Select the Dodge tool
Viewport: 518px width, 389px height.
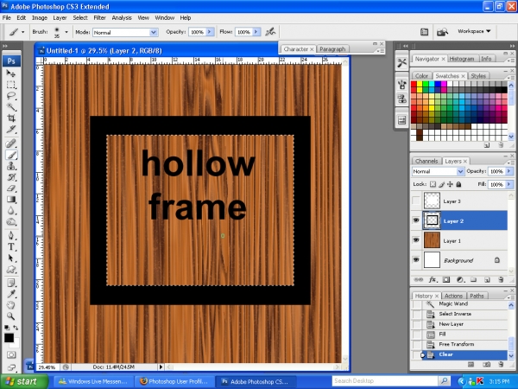coord(11,222)
